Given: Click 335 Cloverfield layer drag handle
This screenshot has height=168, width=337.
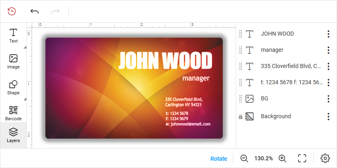Looking at the screenshot, I should pyautogui.click(x=241, y=66).
